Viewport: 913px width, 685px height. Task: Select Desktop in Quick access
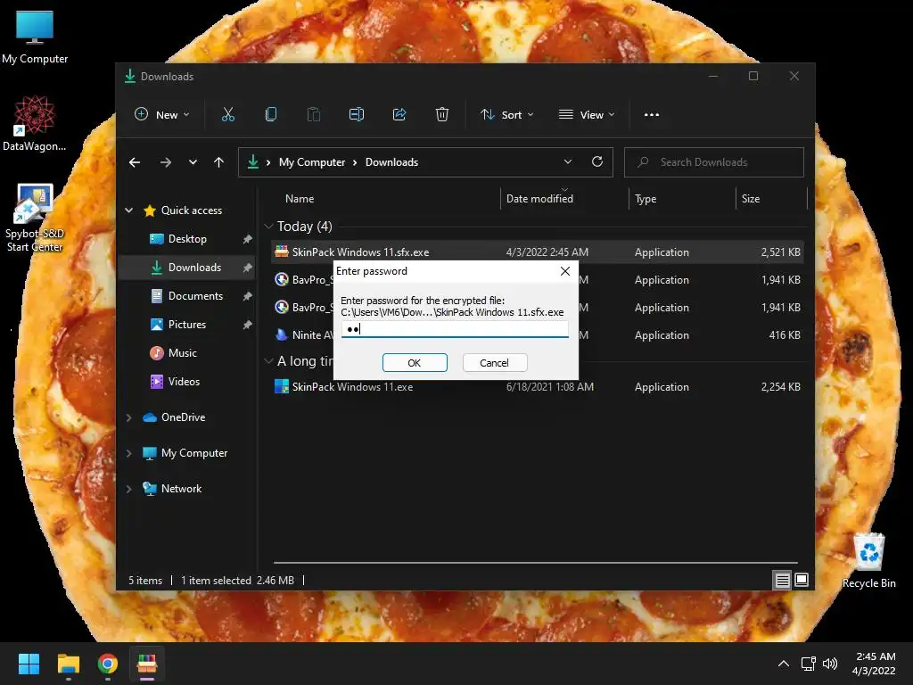[x=187, y=239]
